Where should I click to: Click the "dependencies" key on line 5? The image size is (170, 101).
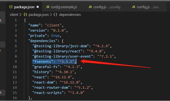[43, 41]
